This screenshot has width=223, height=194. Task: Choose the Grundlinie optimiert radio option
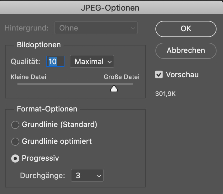15,142
